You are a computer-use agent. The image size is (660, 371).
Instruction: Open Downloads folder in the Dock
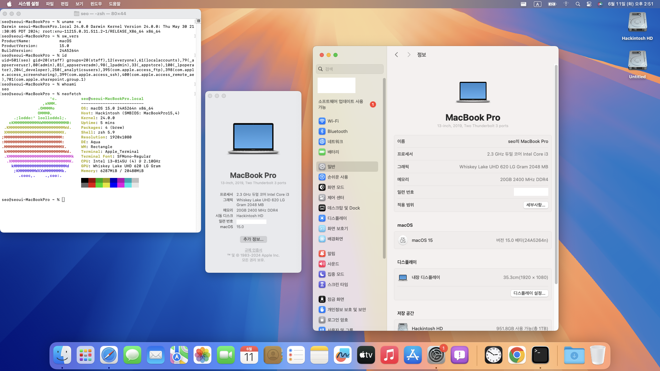574,355
